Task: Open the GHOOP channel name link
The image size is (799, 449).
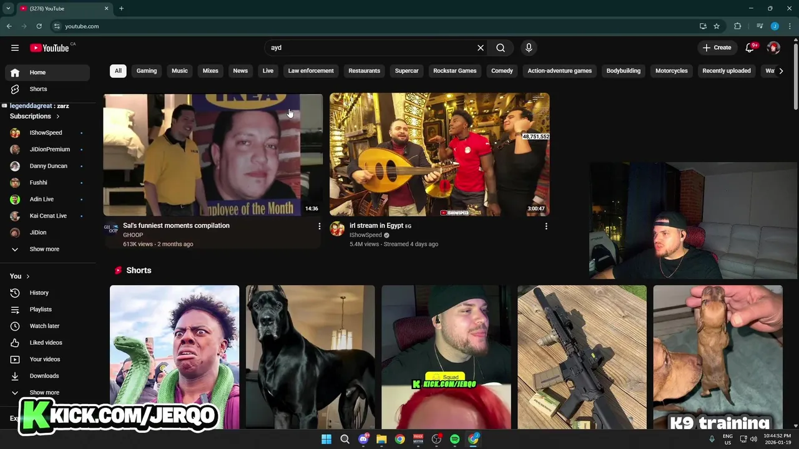Action: pyautogui.click(x=133, y=235)
